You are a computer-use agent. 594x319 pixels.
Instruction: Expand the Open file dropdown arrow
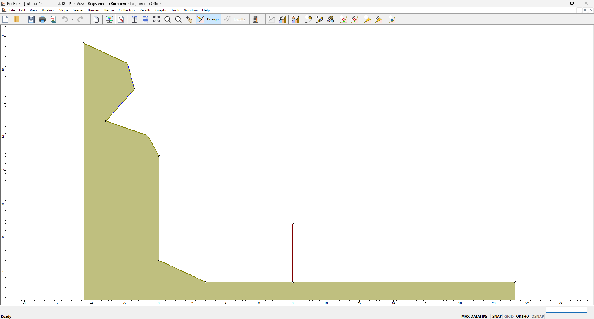tap(24, 19)
